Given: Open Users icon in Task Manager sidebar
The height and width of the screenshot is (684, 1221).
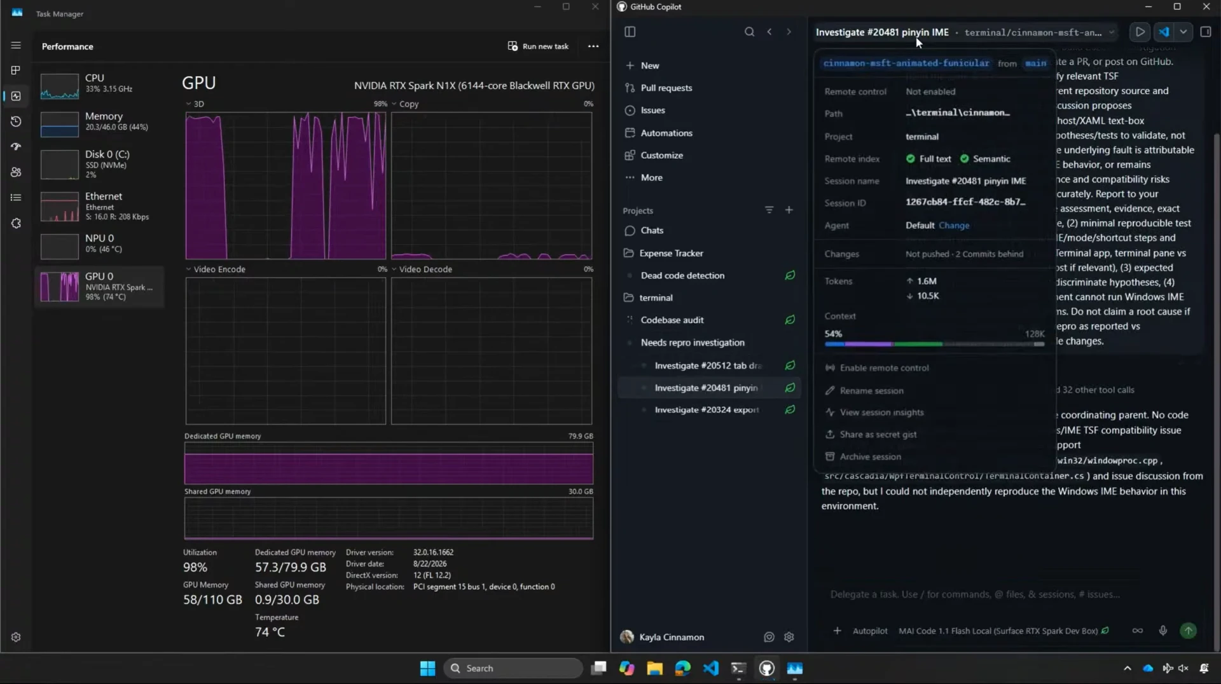Looking at the screenshot, I should (16, 172).
